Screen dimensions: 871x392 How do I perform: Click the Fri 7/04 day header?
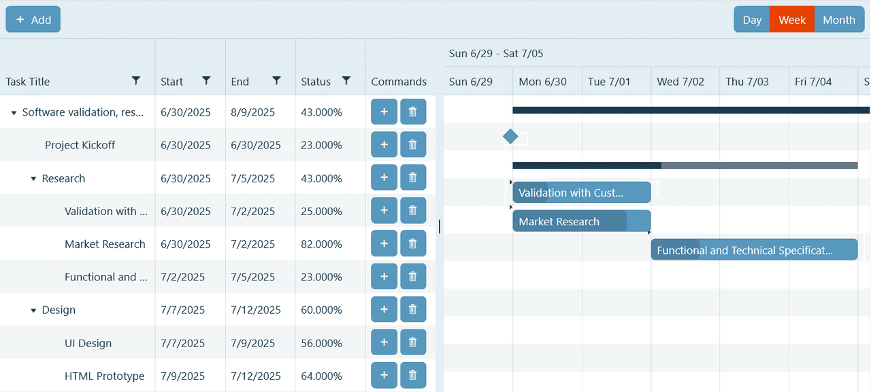pyautogui.click(x=823, y=81)
